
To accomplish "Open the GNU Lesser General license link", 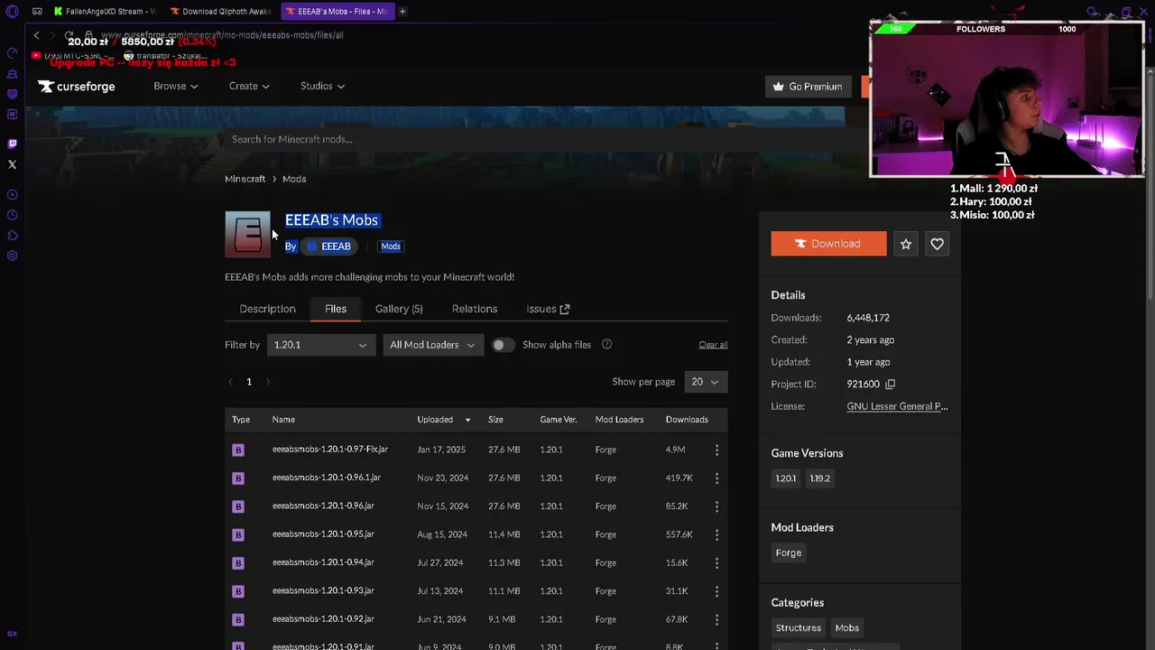I will tap(897, 406).
